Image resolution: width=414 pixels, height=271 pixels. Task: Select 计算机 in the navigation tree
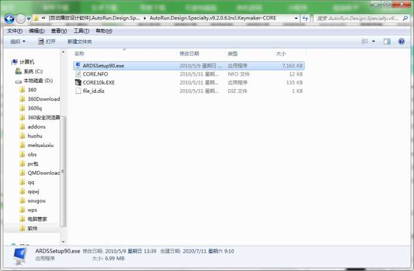click(x=27, y=62)
